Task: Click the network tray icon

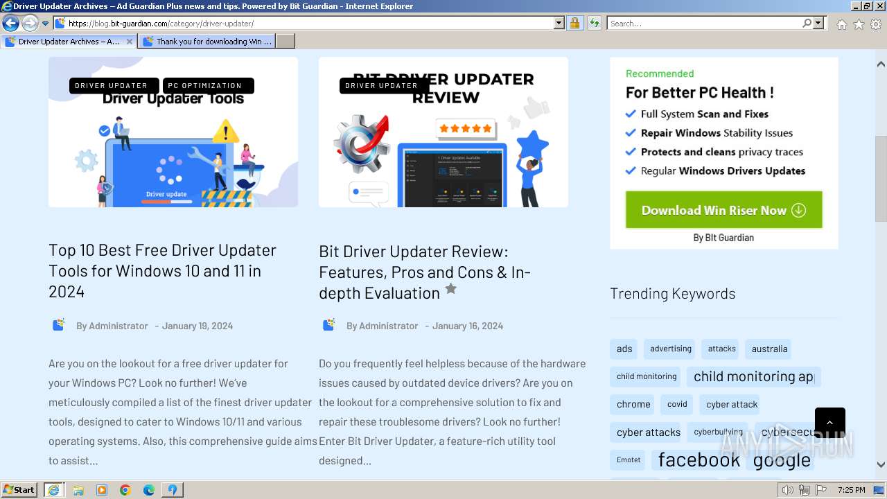Action: pyautogui.click(x=804, y=490)
